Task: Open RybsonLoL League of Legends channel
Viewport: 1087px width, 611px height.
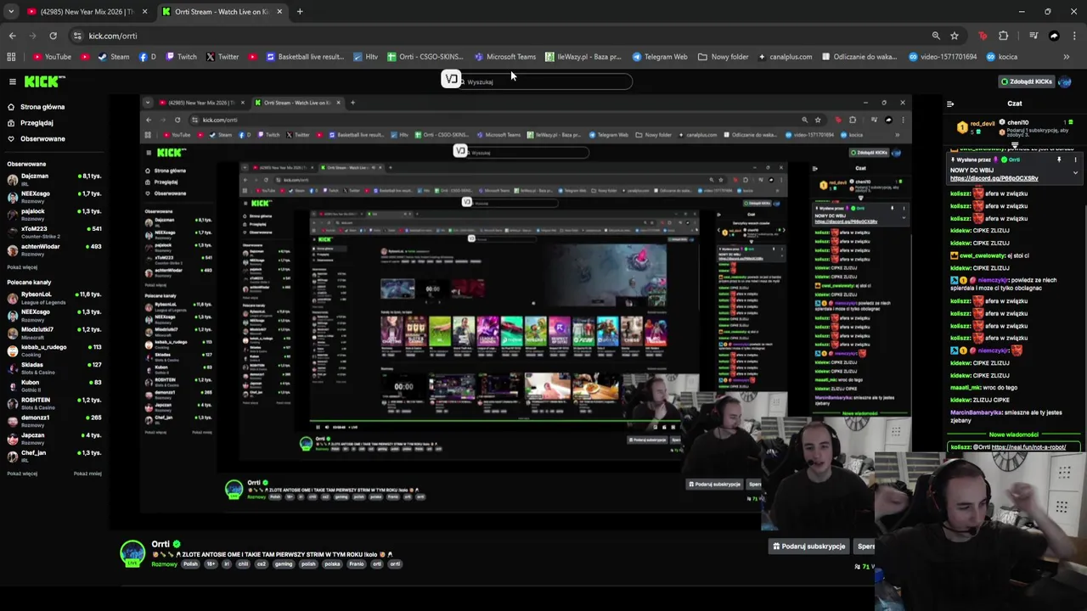Action: tap(54, 298)
